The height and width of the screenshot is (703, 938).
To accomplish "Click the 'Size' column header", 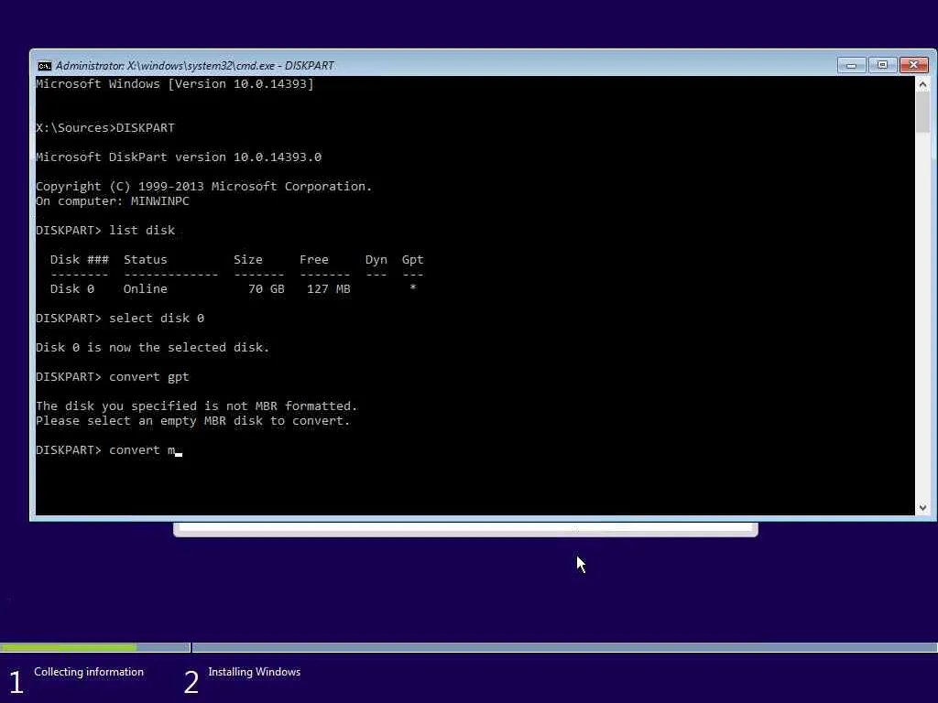I will (248, 259).
